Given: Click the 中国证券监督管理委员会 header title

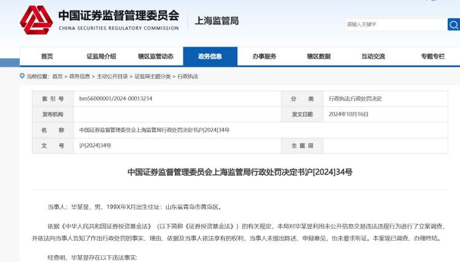Looking at the screenshot, I should pos(118,15).
